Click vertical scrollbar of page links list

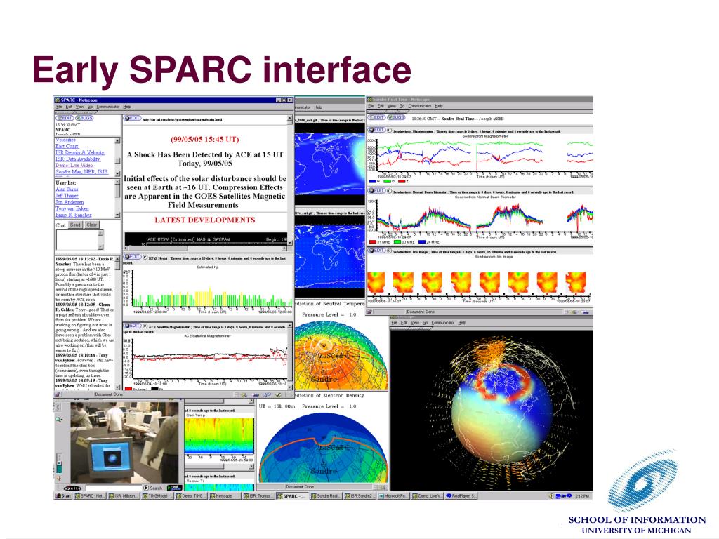pos(117,156)
